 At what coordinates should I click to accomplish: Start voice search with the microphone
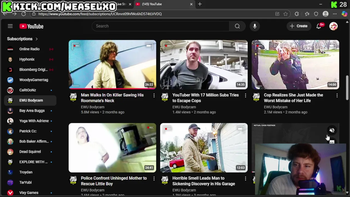pos(255,26)
